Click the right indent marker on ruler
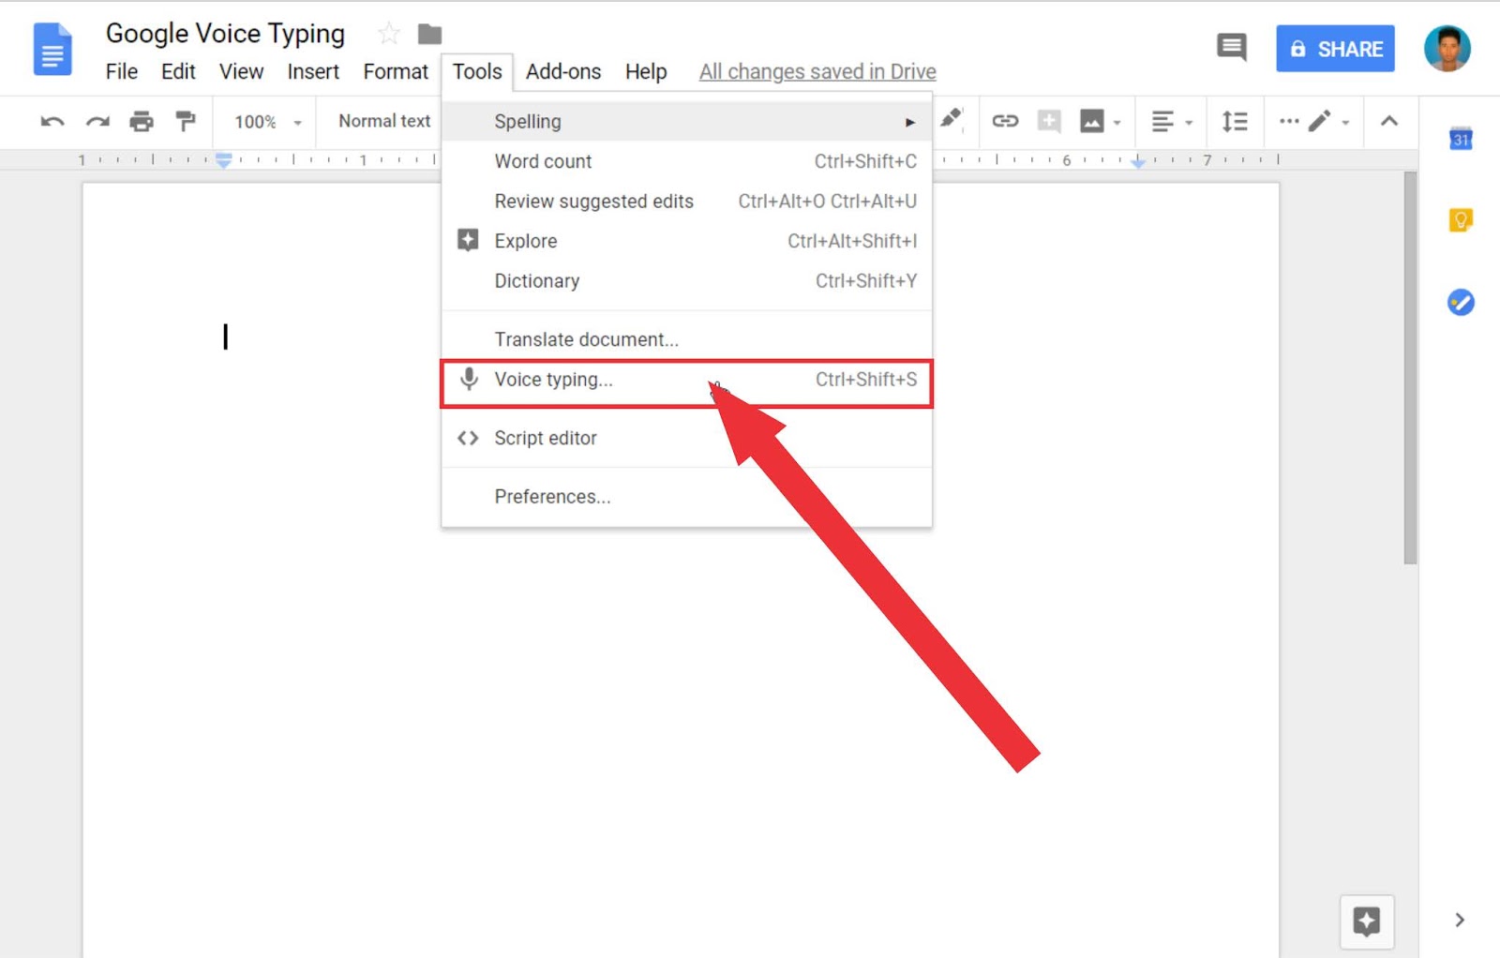 [x=1137, y=162]
